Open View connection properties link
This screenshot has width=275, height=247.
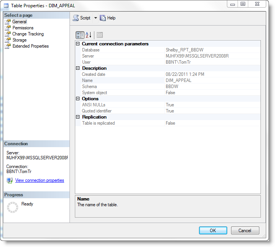pos(39,180)
